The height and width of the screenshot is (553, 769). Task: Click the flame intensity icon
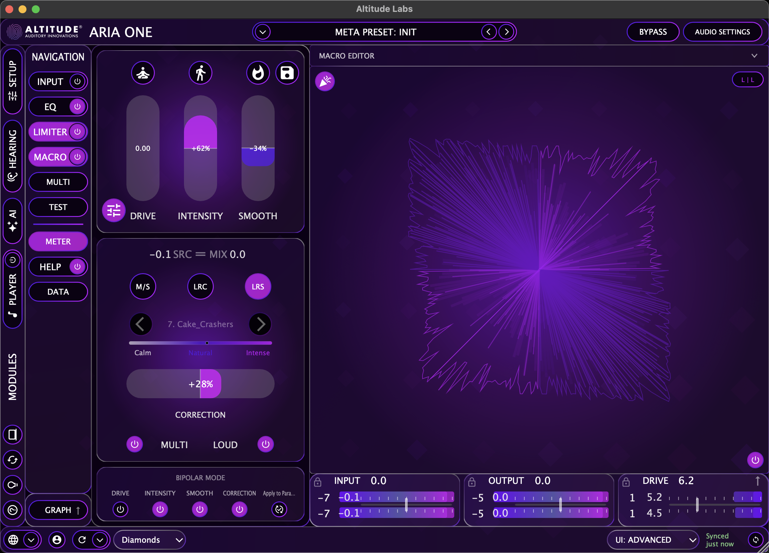(x=258, y=72)
